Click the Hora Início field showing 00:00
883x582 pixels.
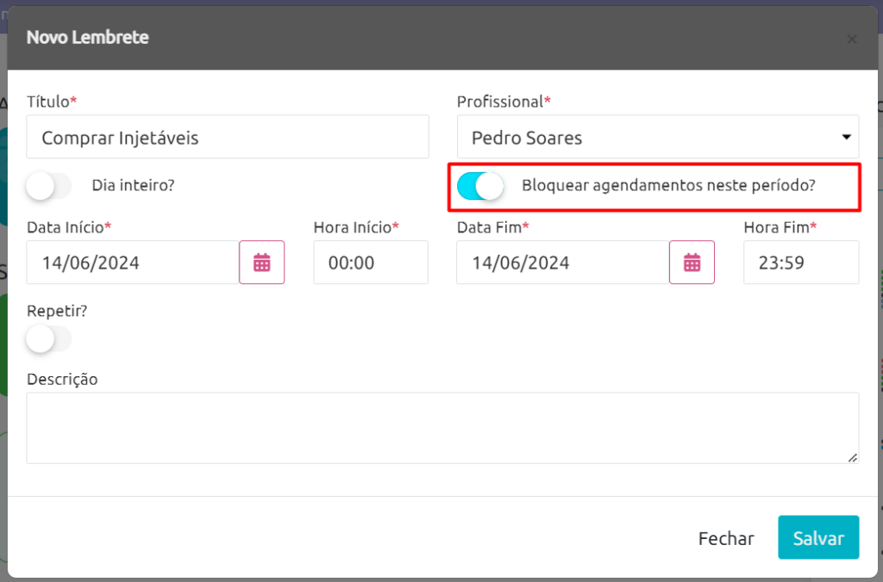click(x=371, y=262)
